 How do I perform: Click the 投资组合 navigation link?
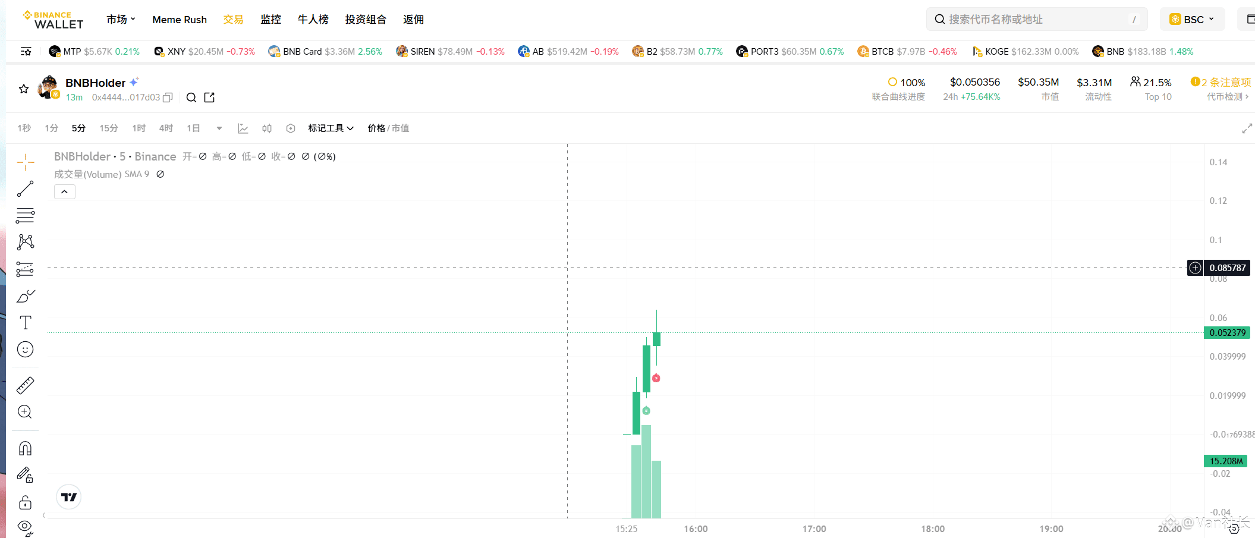coord(366,20)
